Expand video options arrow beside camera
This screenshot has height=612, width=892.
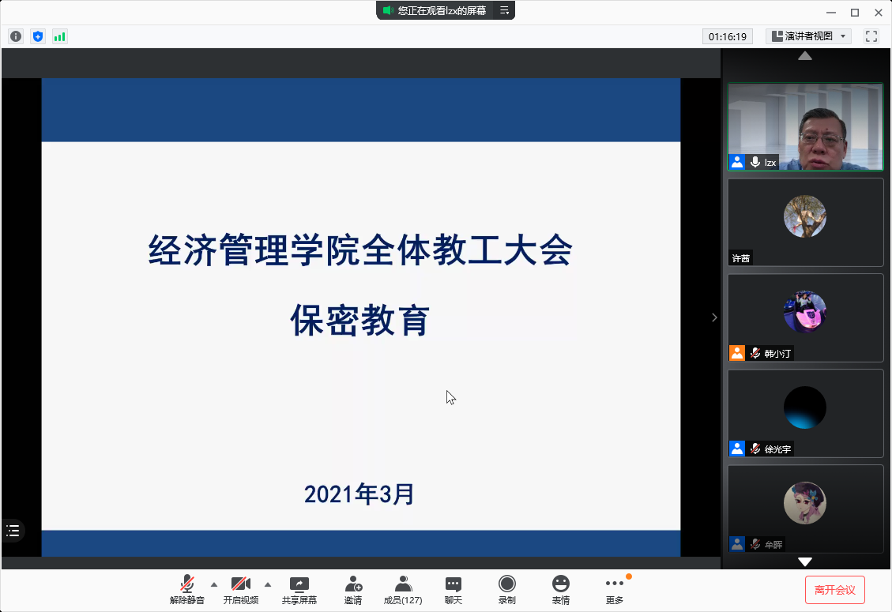[268, 584]
